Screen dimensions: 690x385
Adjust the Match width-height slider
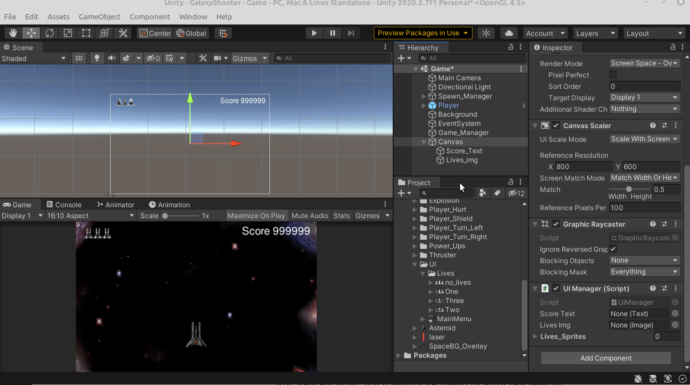[x=629, y=189]
